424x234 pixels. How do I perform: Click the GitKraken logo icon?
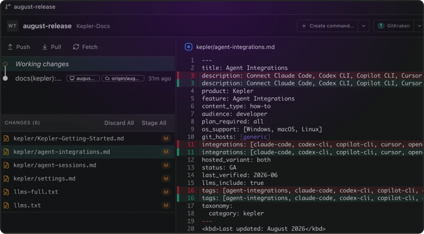coord(381,26)
